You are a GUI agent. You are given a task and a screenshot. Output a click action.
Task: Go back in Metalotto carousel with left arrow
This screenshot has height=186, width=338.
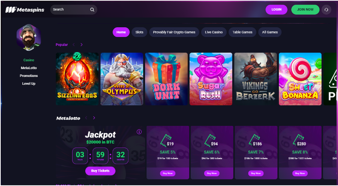click(86, 118)
